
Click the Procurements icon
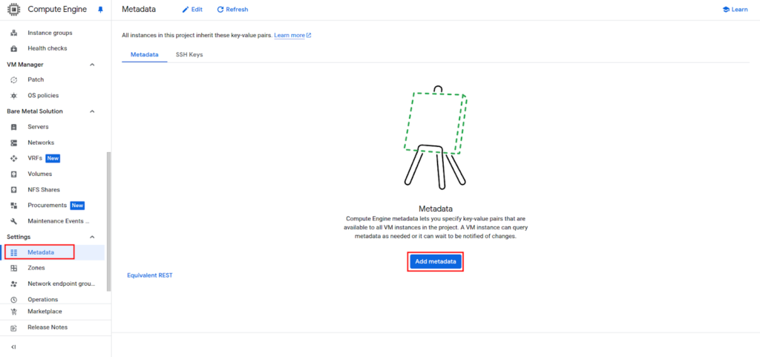pyautogui.click(x=13, y=206)
